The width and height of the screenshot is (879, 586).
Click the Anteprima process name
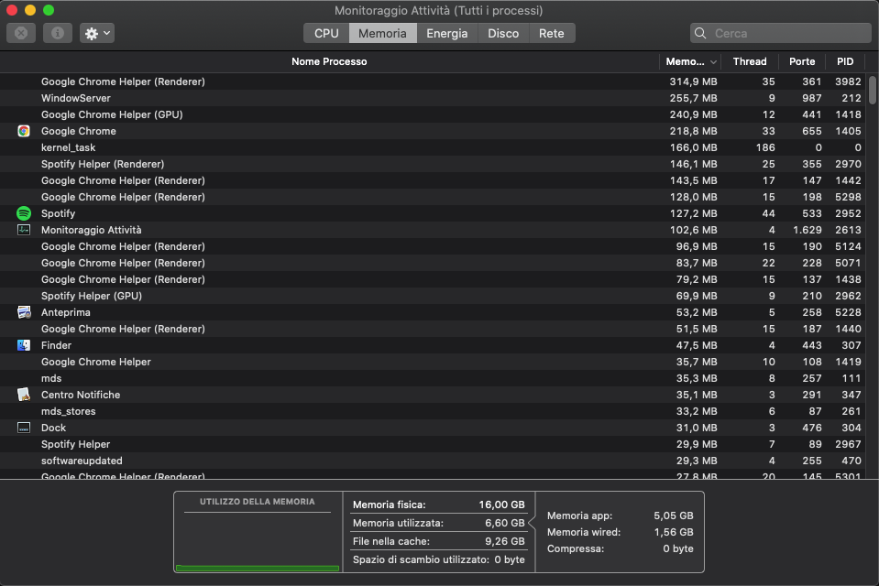66,312
